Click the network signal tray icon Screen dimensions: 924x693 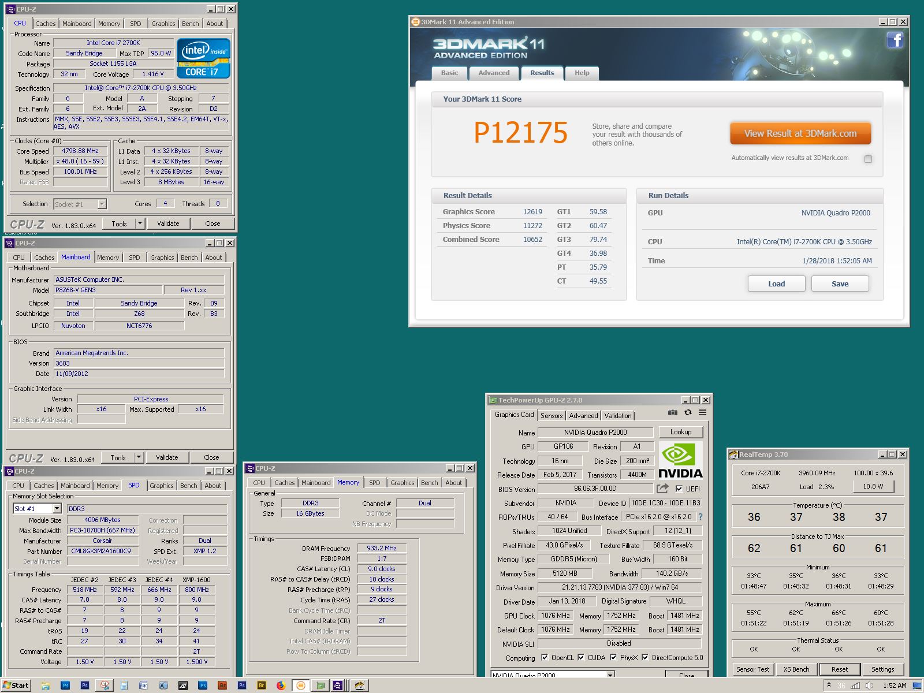coord(855,685)
